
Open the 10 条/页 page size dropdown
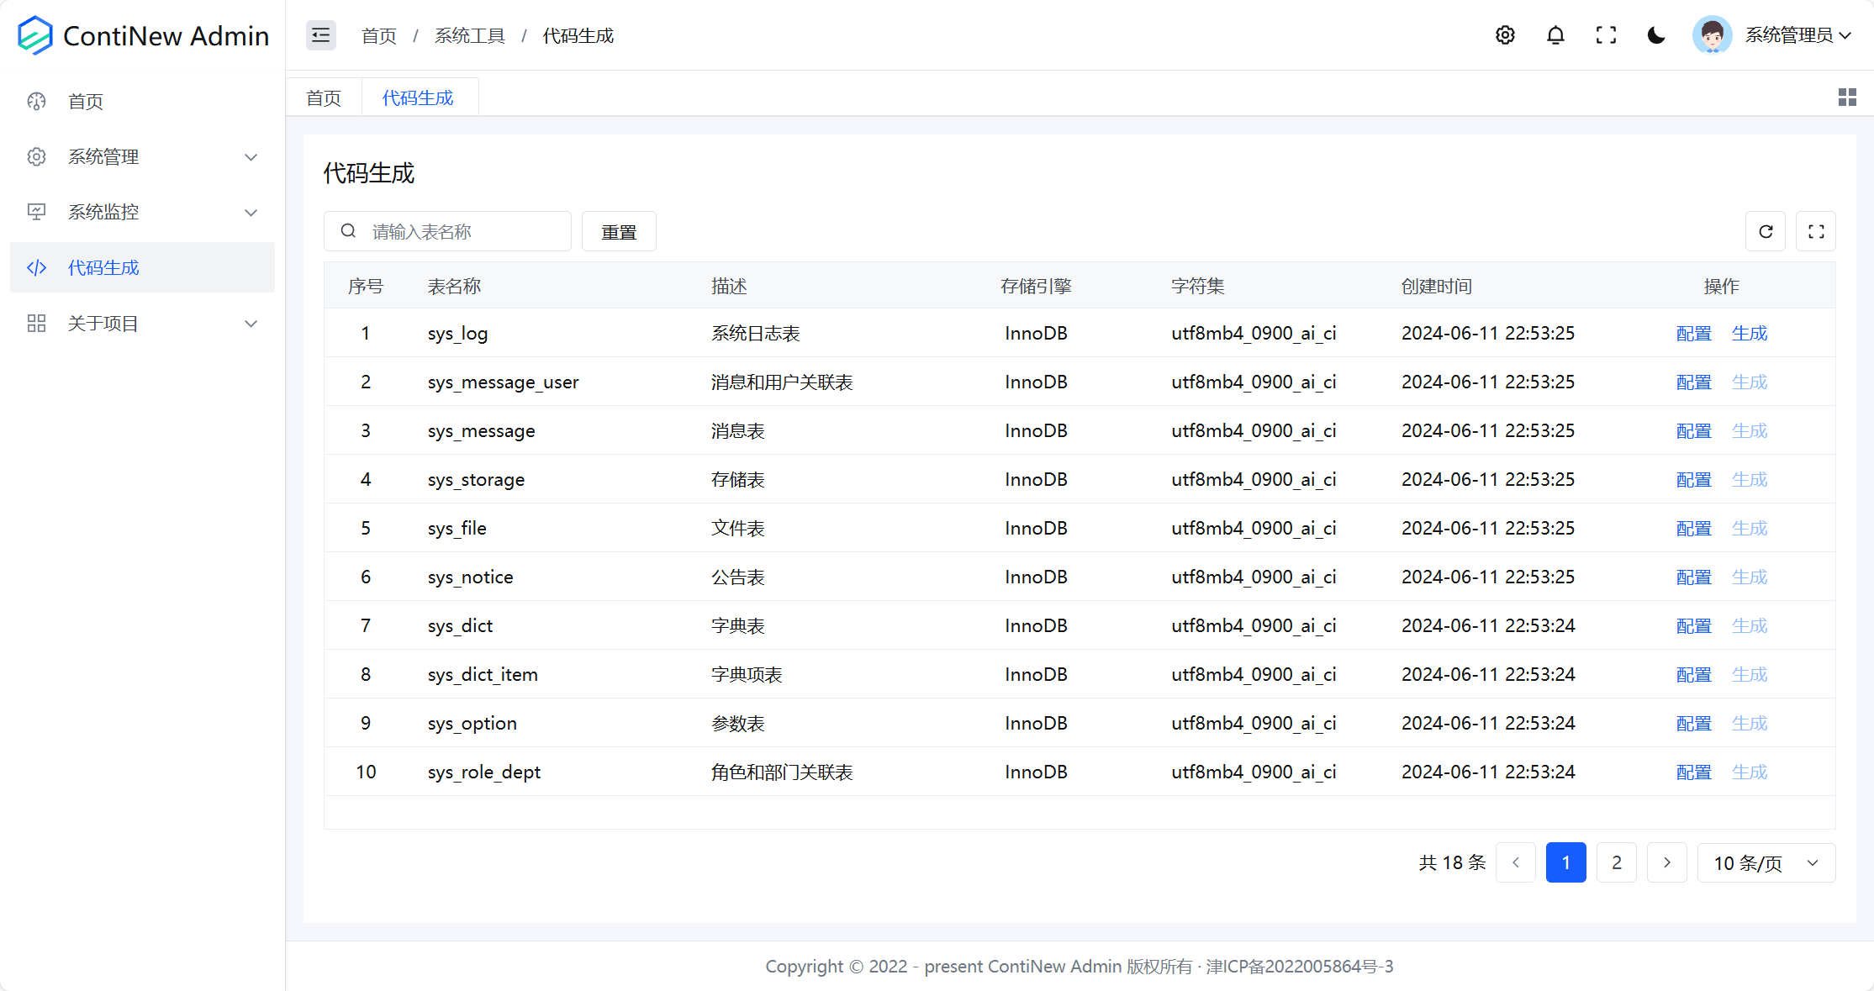[x=1766, y=863]
